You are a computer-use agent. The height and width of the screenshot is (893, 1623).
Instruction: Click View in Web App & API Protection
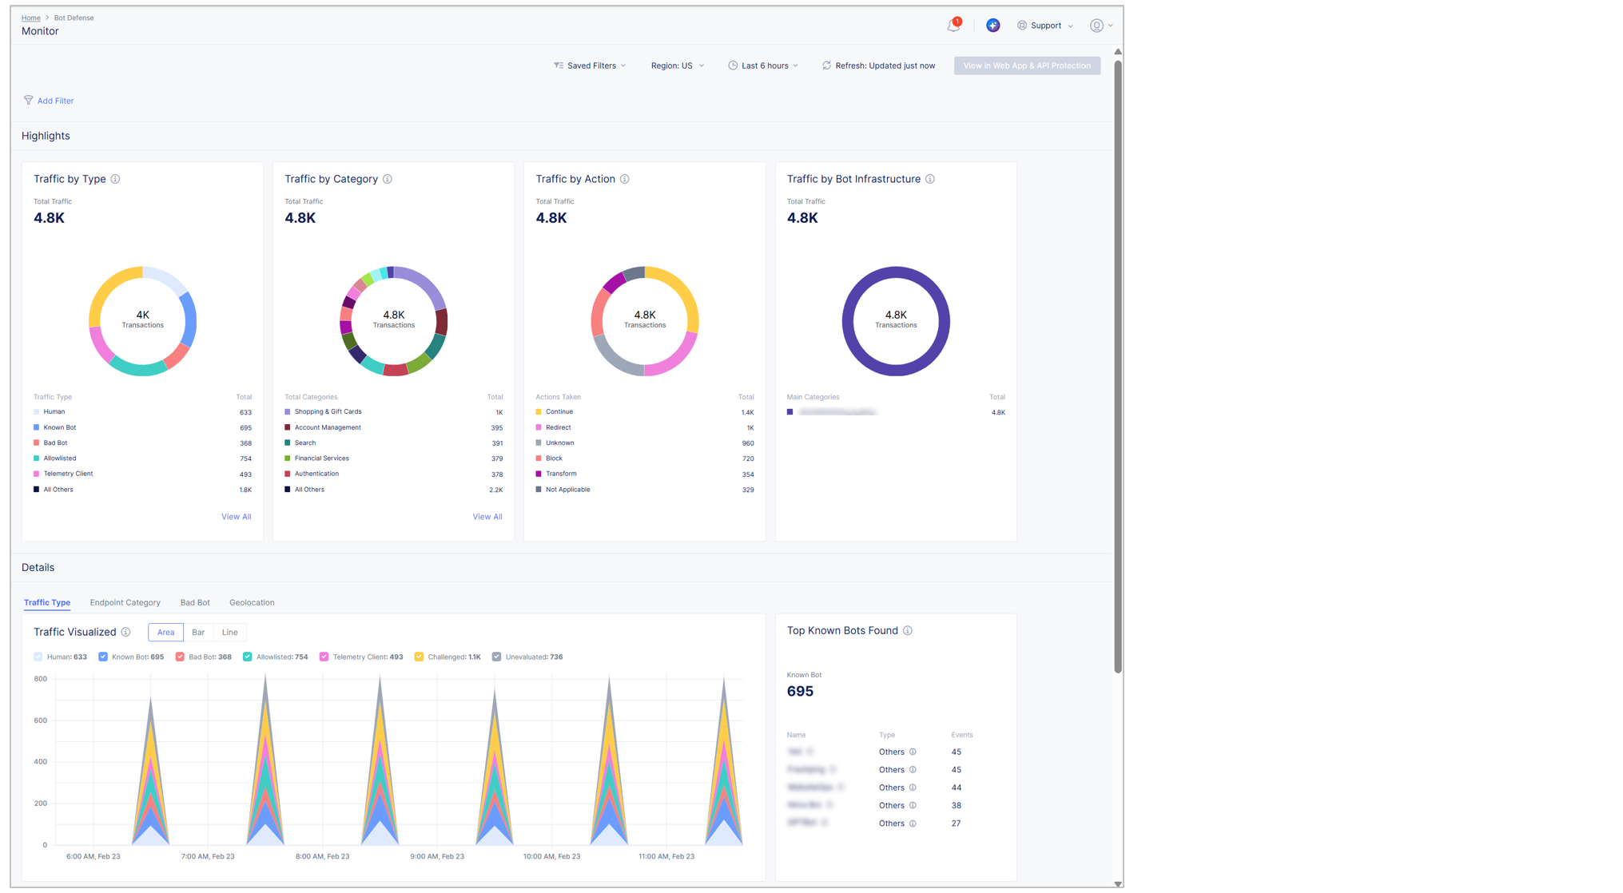point(1027,65)
